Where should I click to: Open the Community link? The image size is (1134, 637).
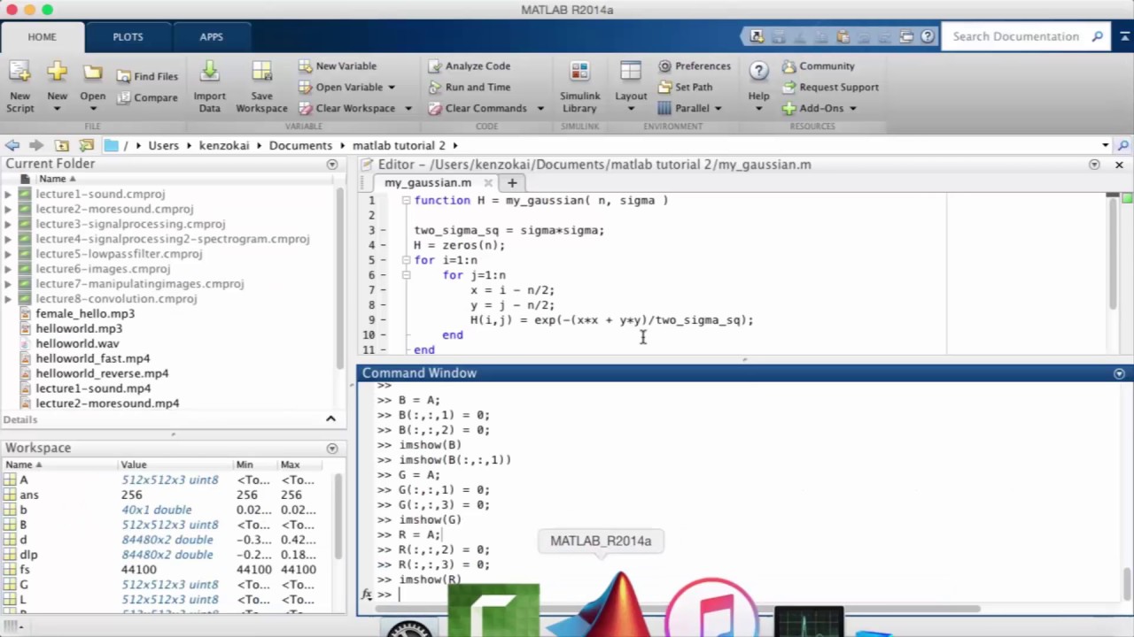(x=819, y=65)
